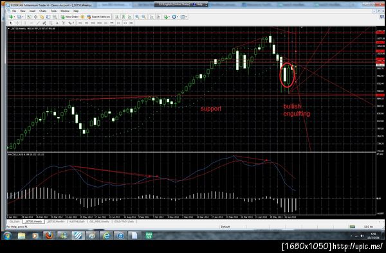Toggle Expert Advisors trading
This screenshot has width=386, height=253.
98,17
